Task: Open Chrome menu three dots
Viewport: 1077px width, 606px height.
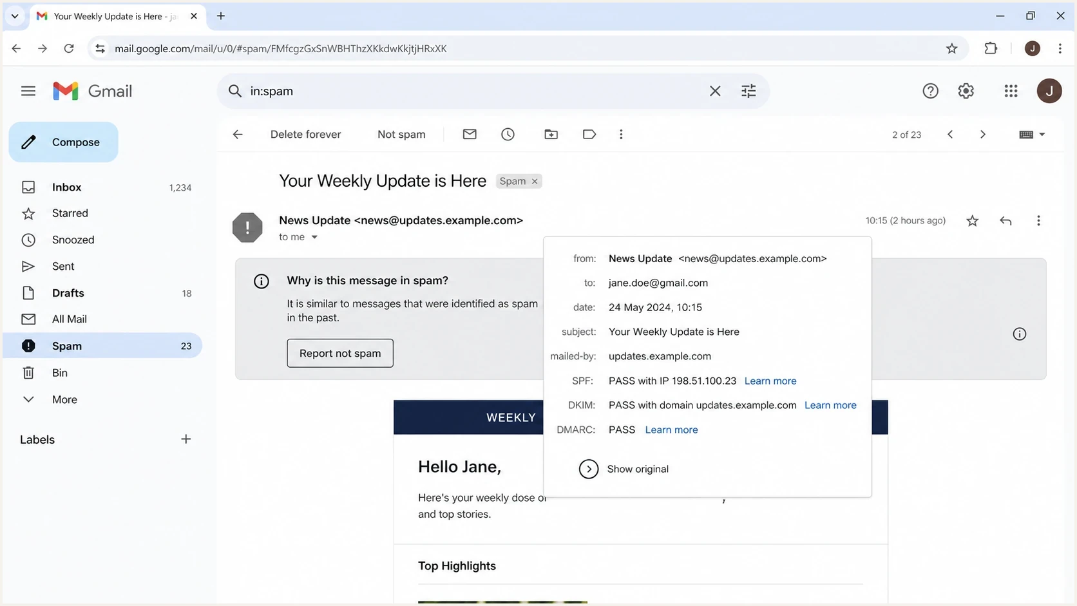Action: point(1060,48)
